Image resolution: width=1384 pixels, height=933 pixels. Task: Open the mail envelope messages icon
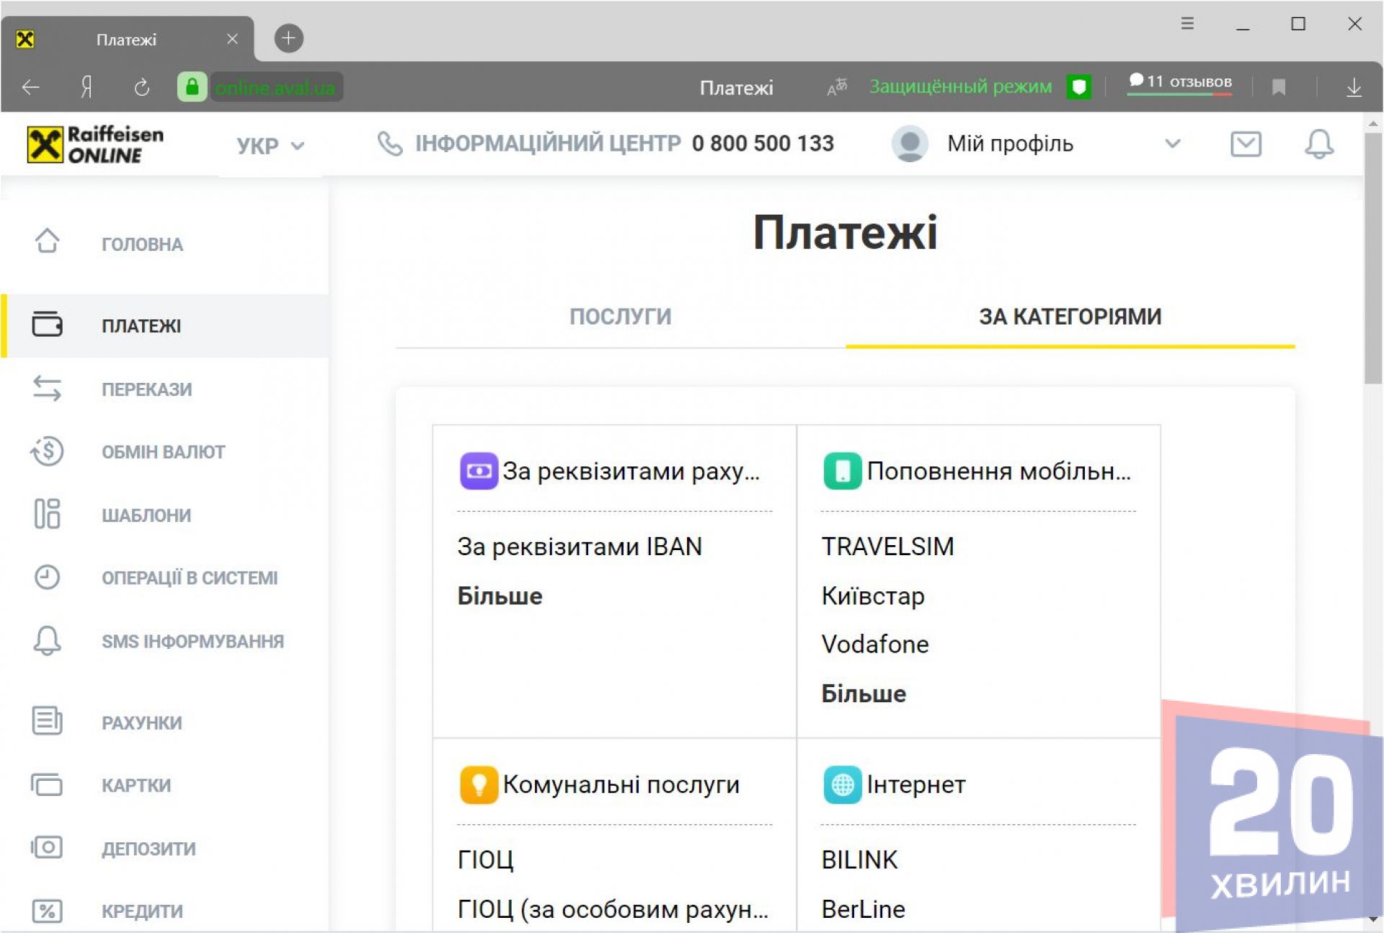tap(1245, 143)
